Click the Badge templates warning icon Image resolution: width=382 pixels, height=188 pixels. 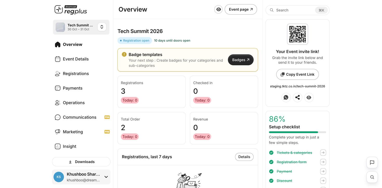pyautogui.click(x=124, y=54)
